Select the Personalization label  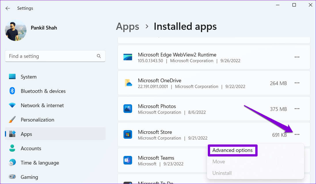37,120
